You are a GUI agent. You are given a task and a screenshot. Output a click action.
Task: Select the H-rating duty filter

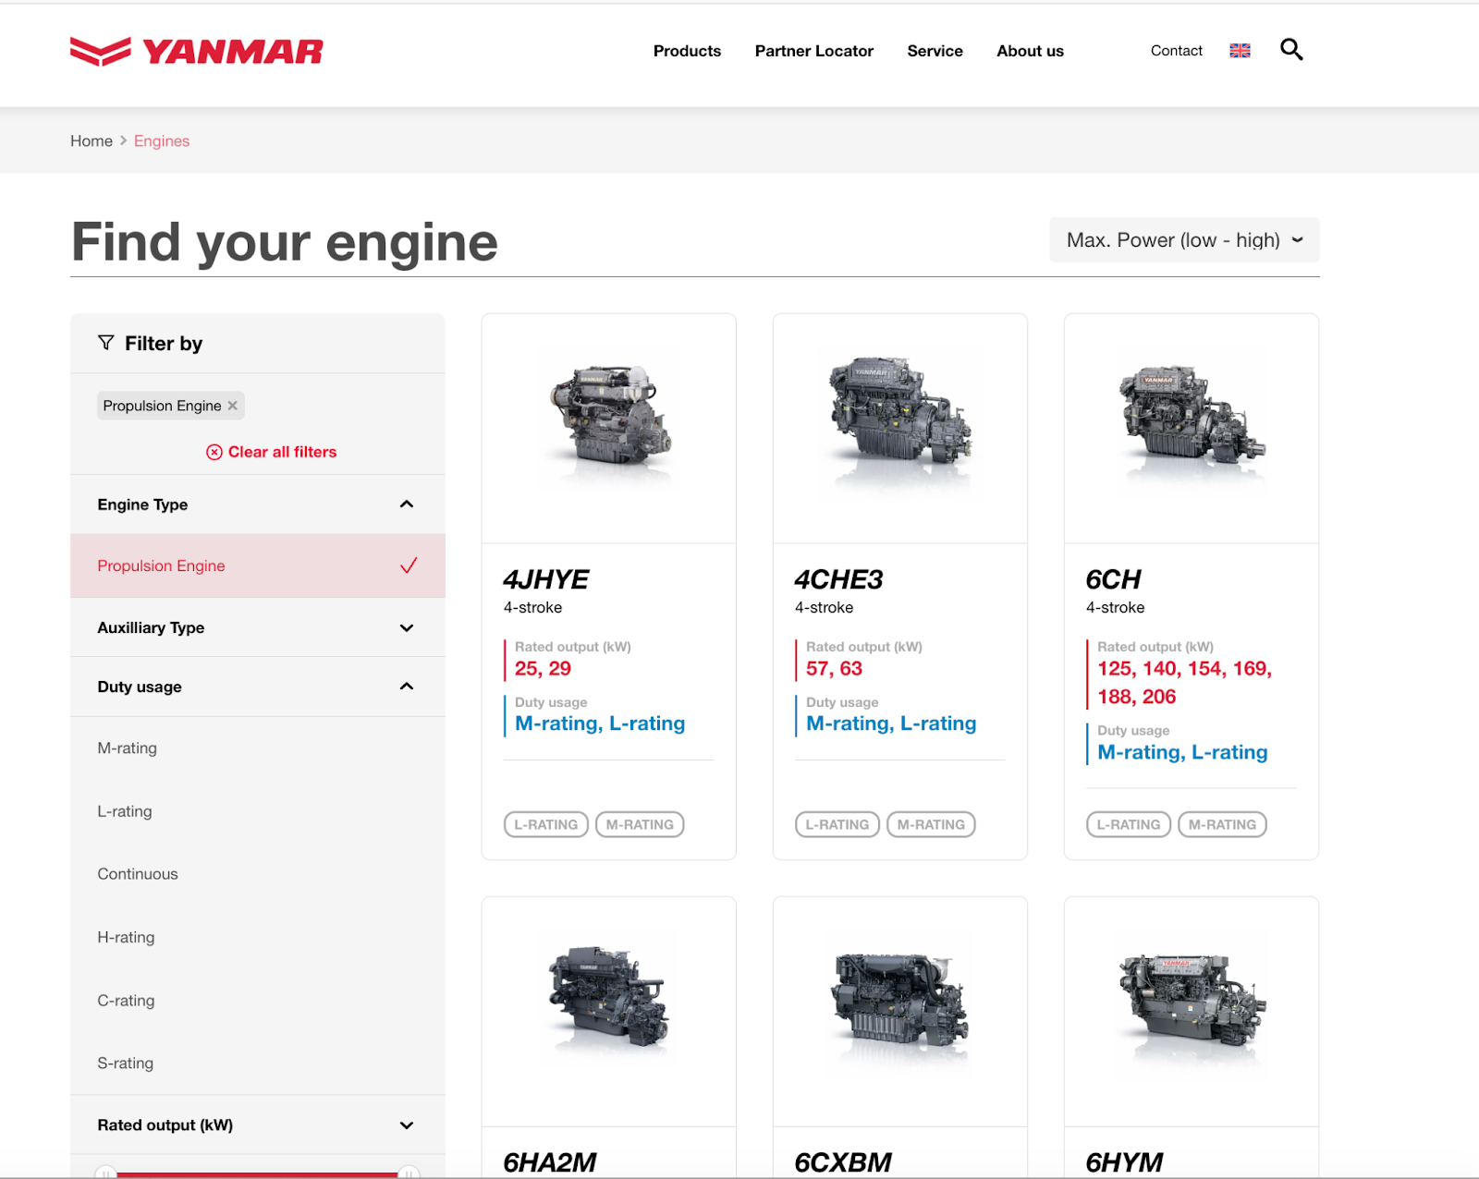pos(126,937)
